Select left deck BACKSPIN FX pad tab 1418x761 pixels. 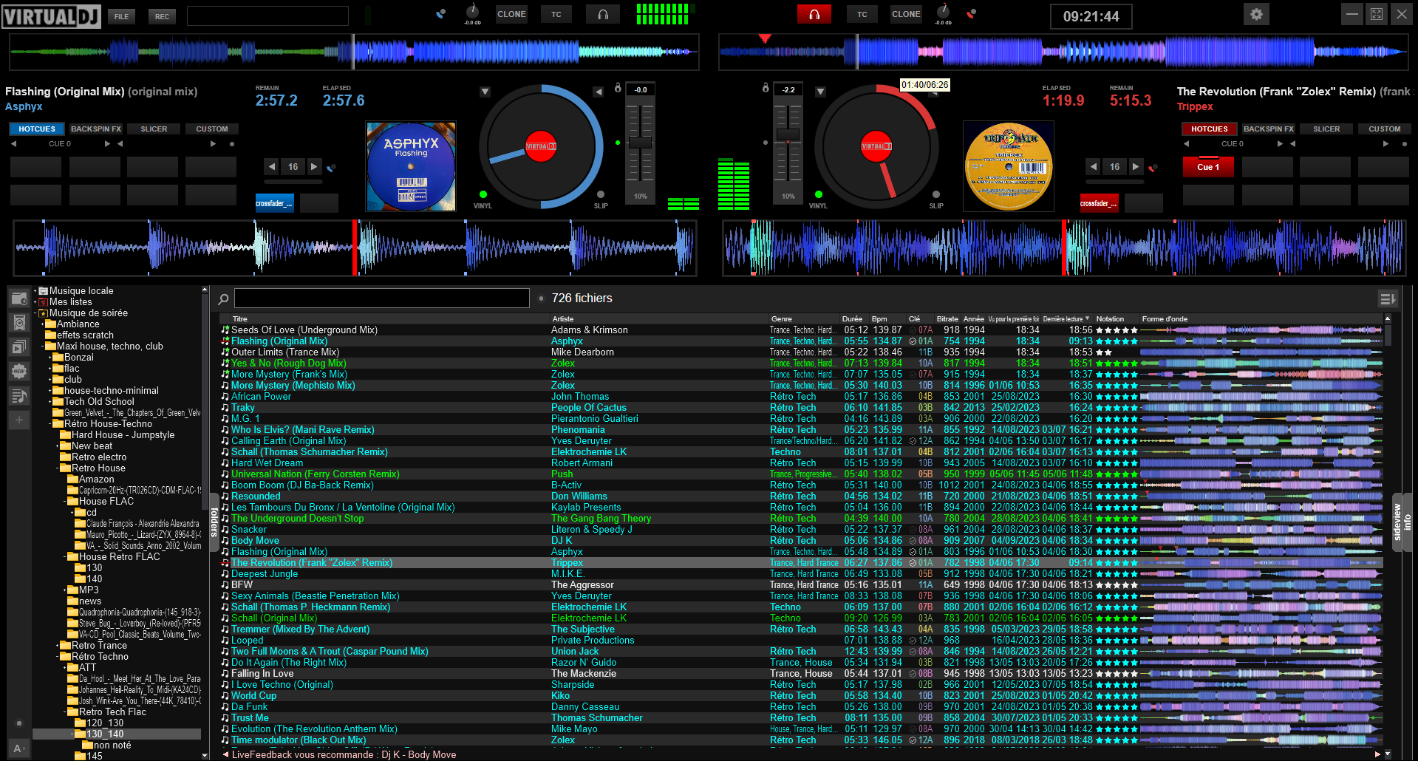(96, 129)
